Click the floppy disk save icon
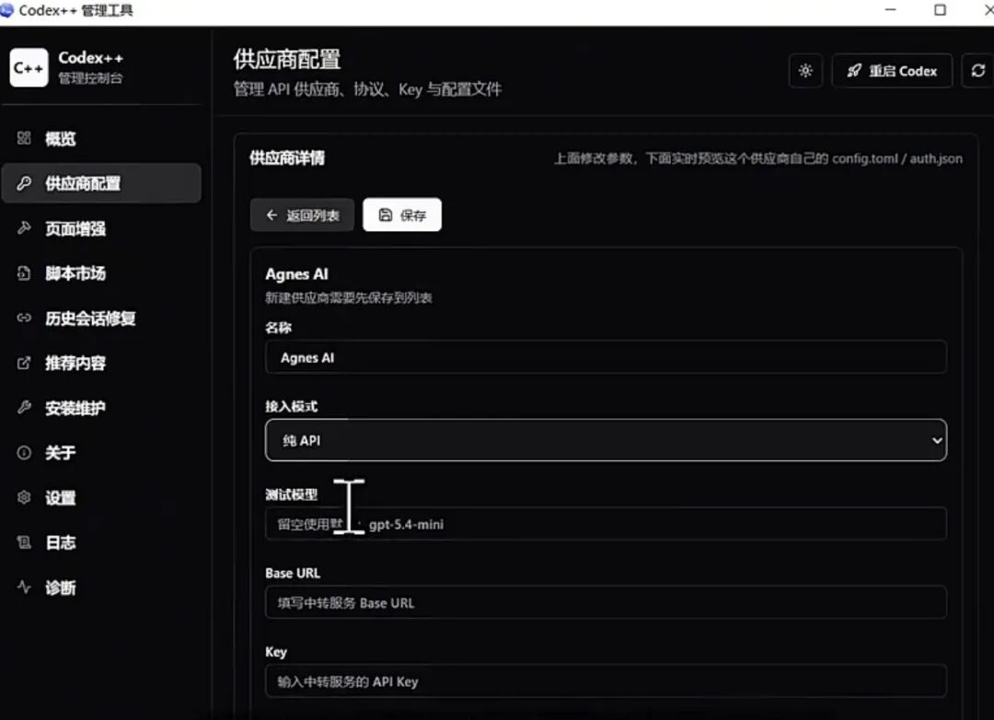994x720 pixels. (x=386, y=215)
